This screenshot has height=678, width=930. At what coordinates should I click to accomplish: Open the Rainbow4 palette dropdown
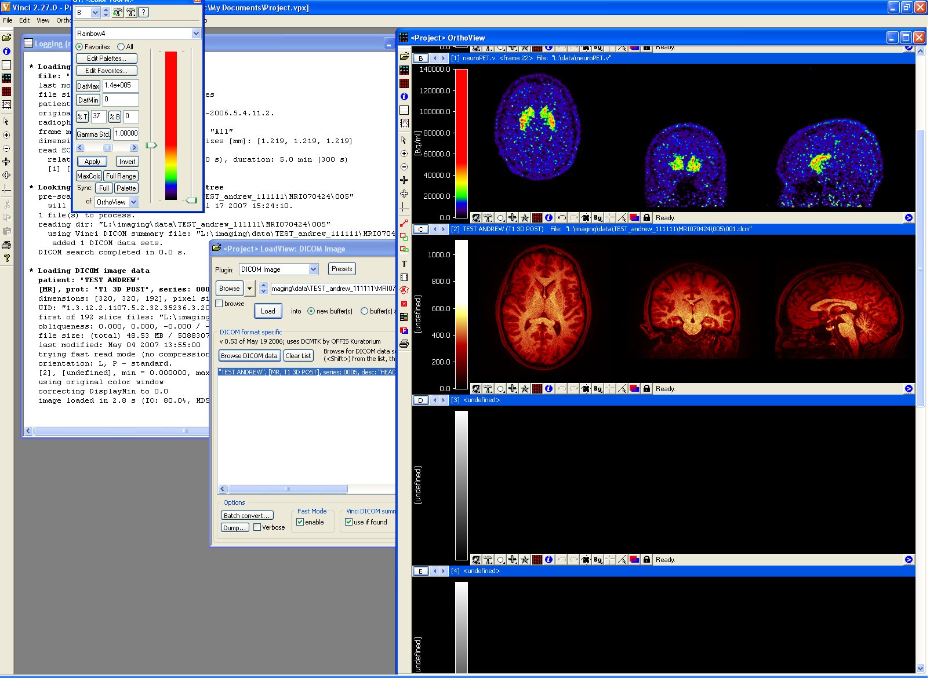click(196, 34)
